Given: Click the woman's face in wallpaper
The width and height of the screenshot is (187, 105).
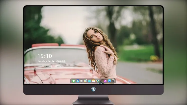Looking at the screenshot, I should point(95,35).
